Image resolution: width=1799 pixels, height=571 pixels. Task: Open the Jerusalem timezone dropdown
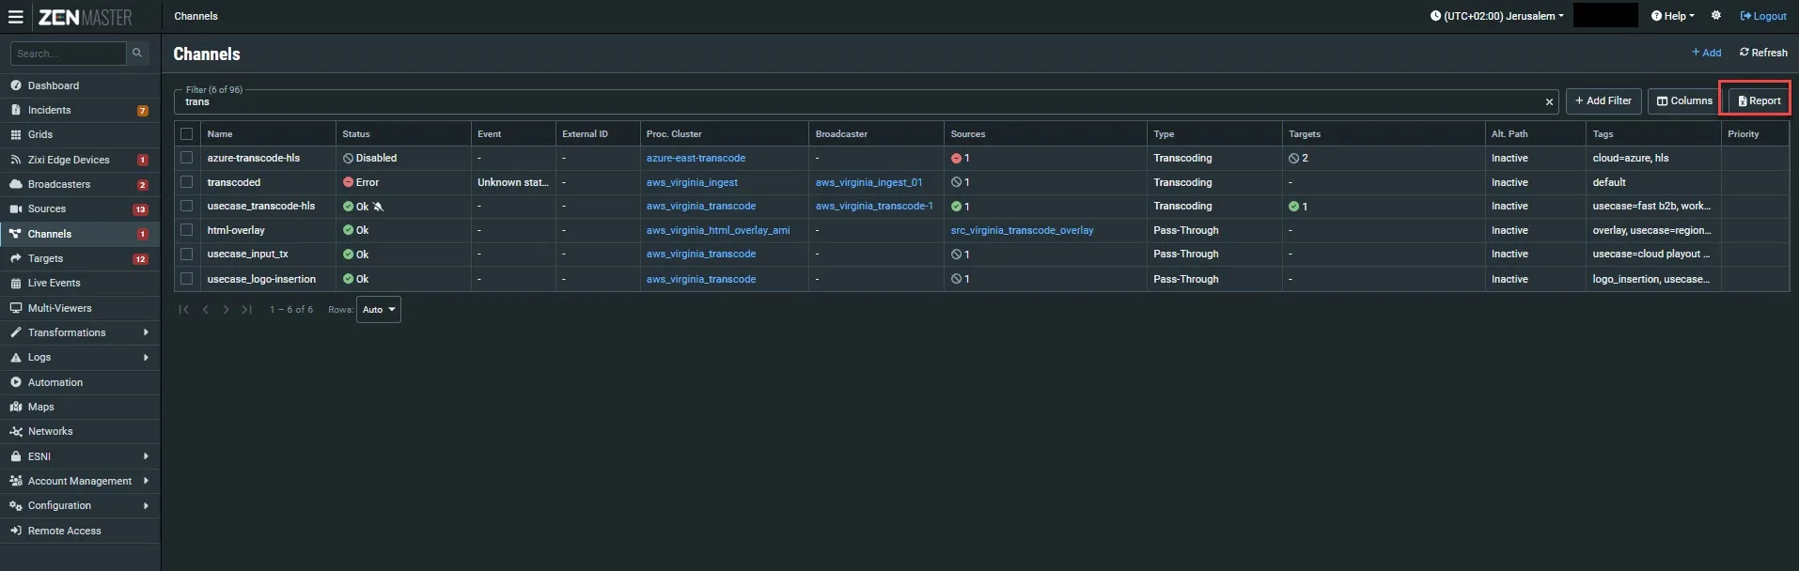coord(1496,16)
